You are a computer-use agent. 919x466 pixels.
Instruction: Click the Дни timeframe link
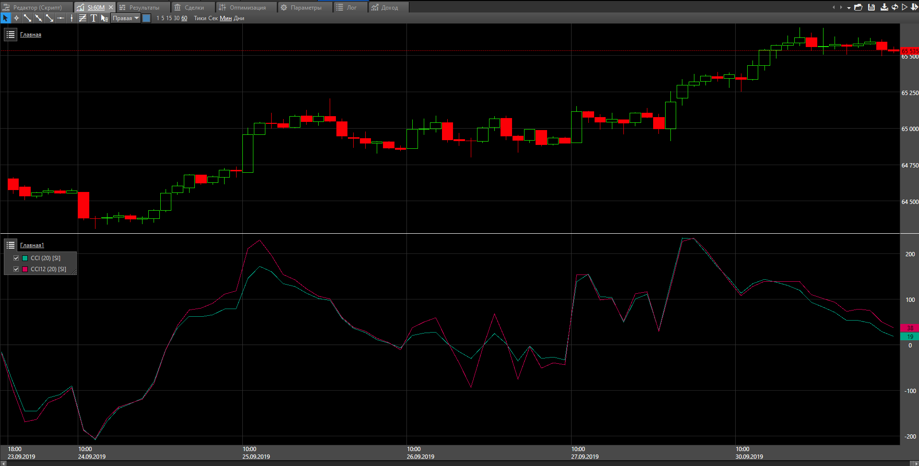coord(239,18)
